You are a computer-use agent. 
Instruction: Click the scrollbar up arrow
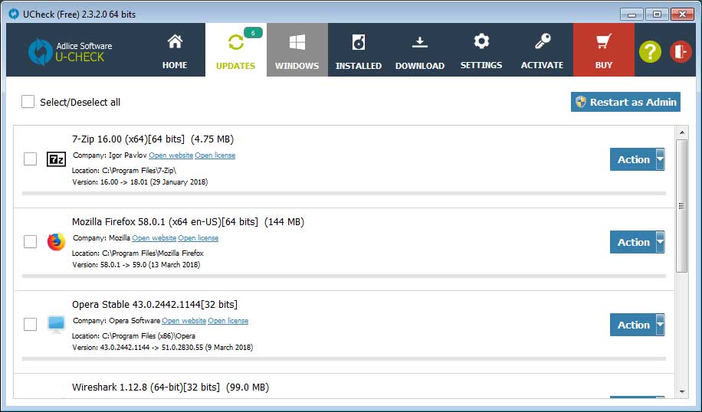(681, 132)
